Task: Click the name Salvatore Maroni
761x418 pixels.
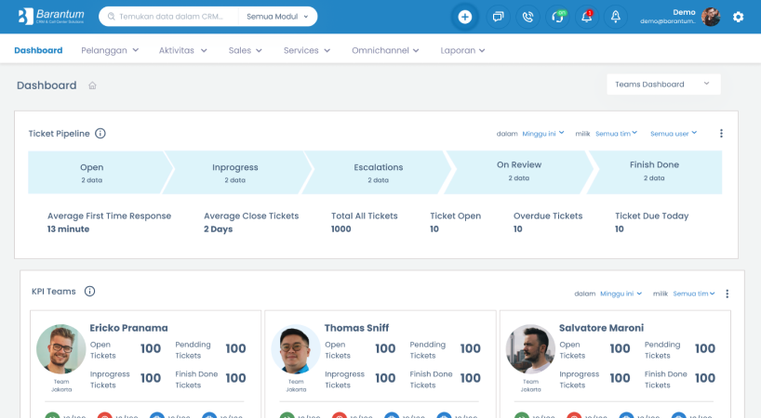Action: [x=601, y=328]
